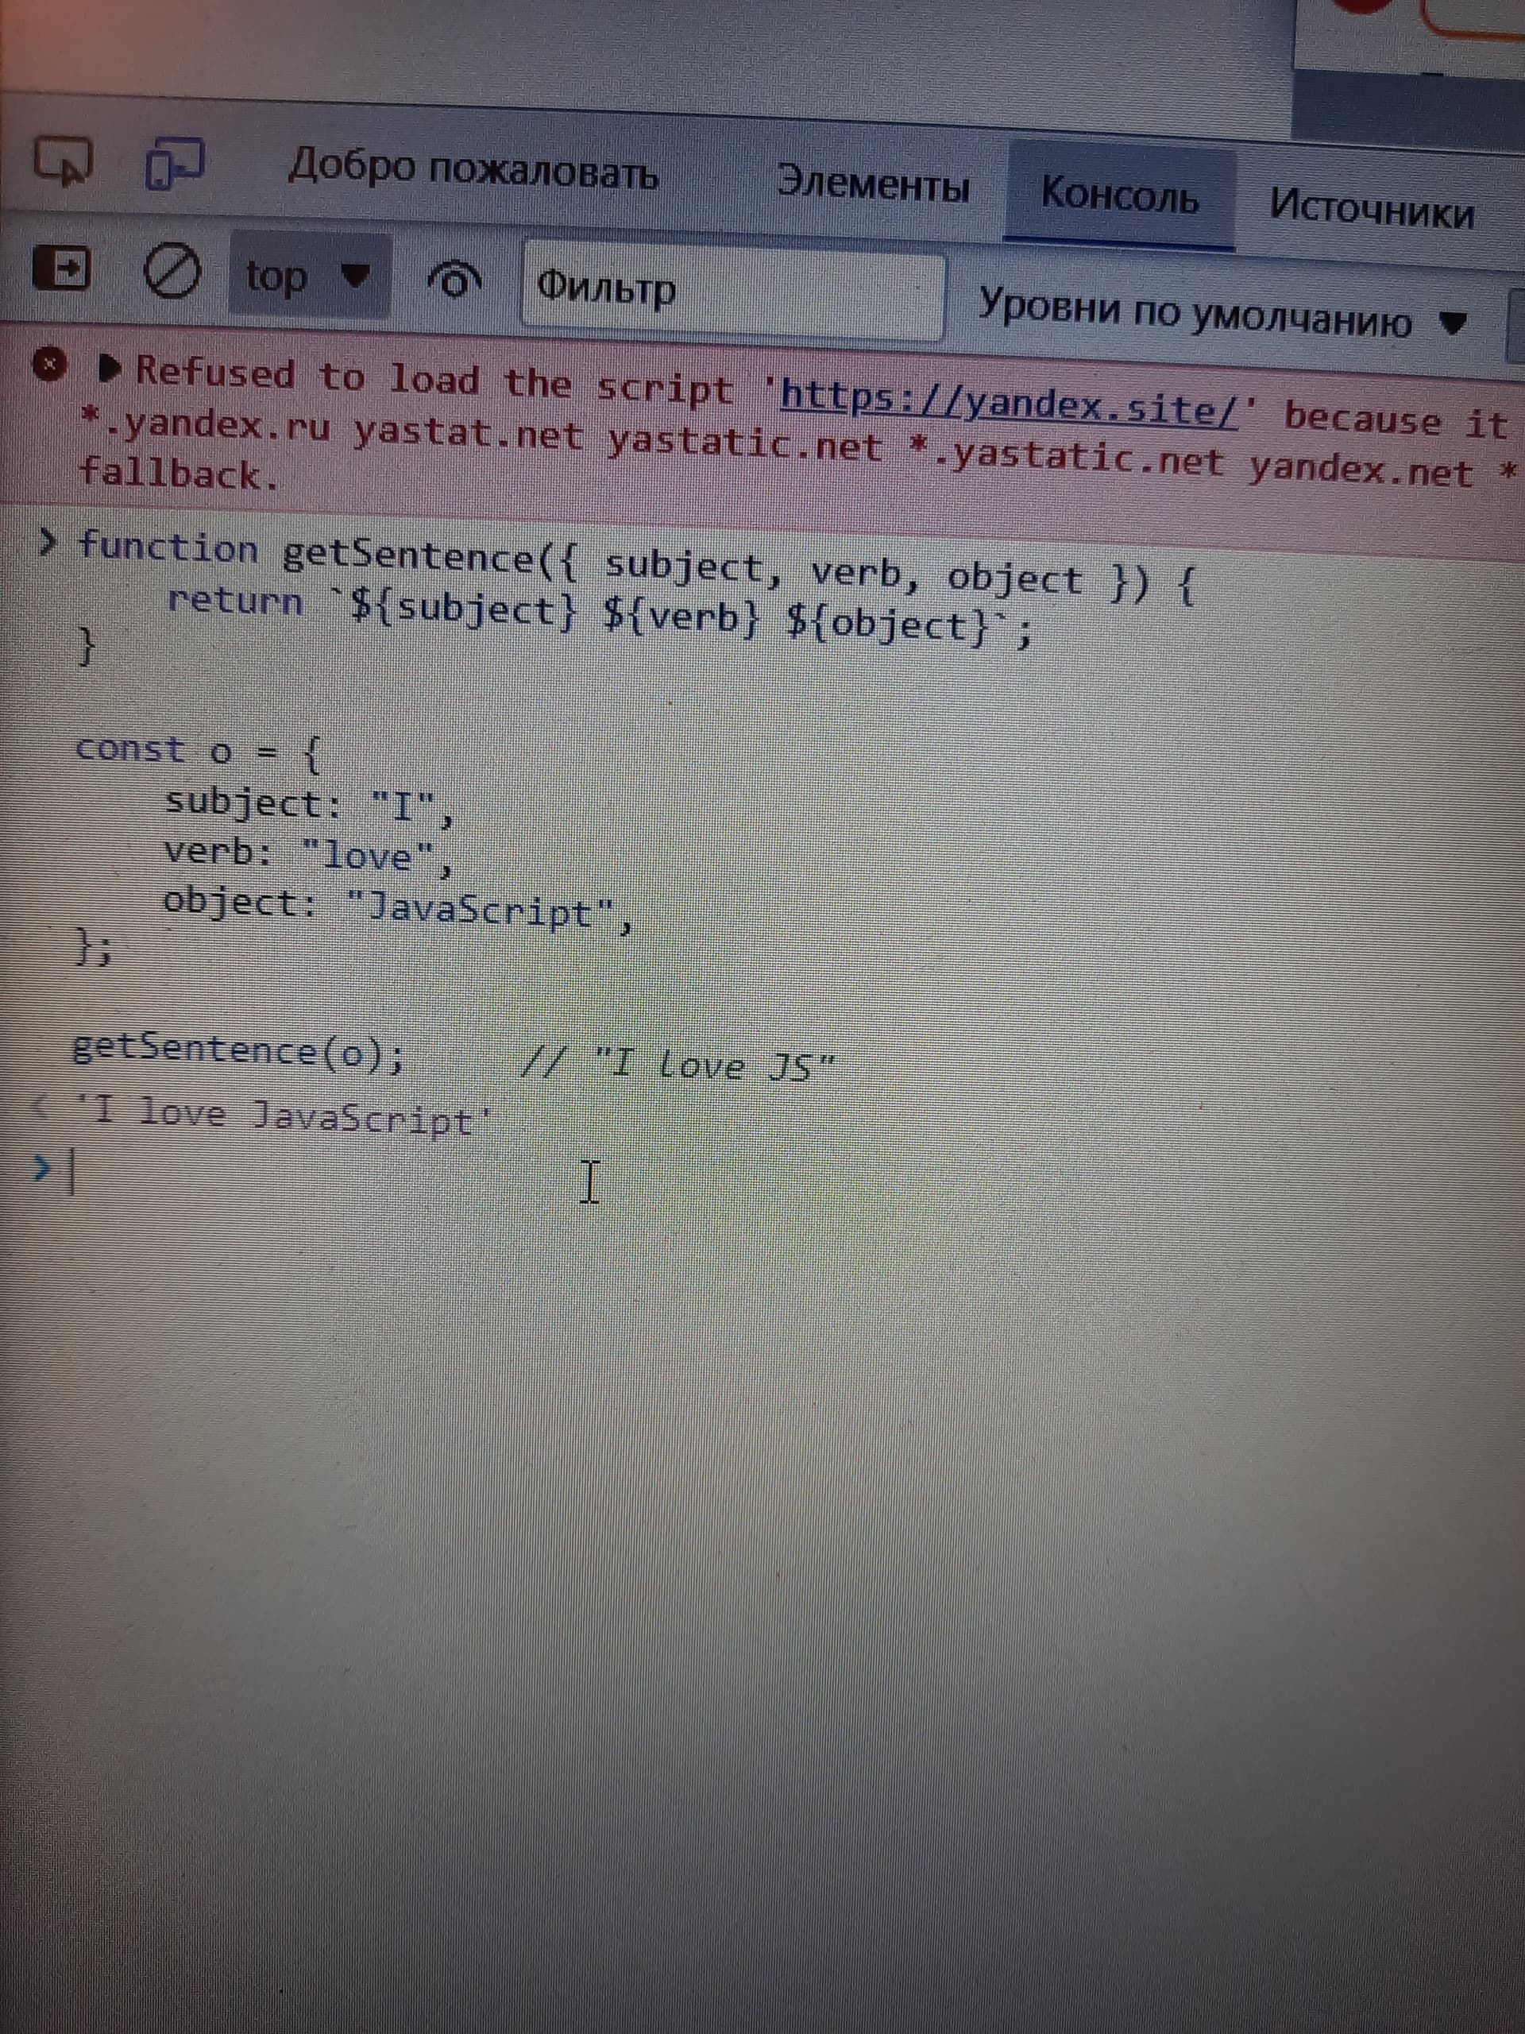Click the red error icon in the message
Viewport: 1525px width, 2034px height.
coord(49,363)
